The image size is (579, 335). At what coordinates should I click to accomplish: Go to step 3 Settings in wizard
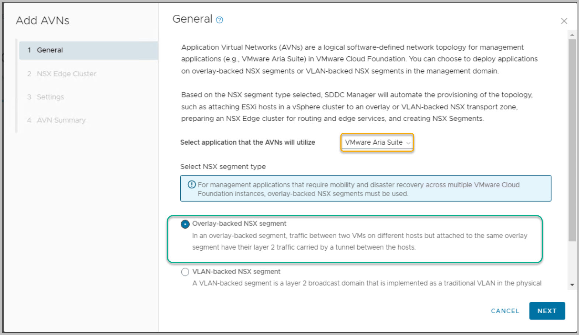point(51,97)
